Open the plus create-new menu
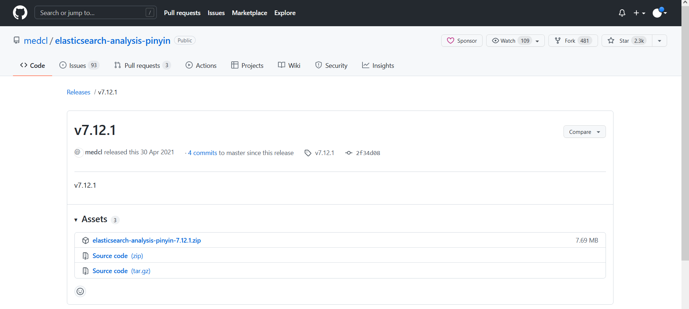 click(x=639, y=13)
